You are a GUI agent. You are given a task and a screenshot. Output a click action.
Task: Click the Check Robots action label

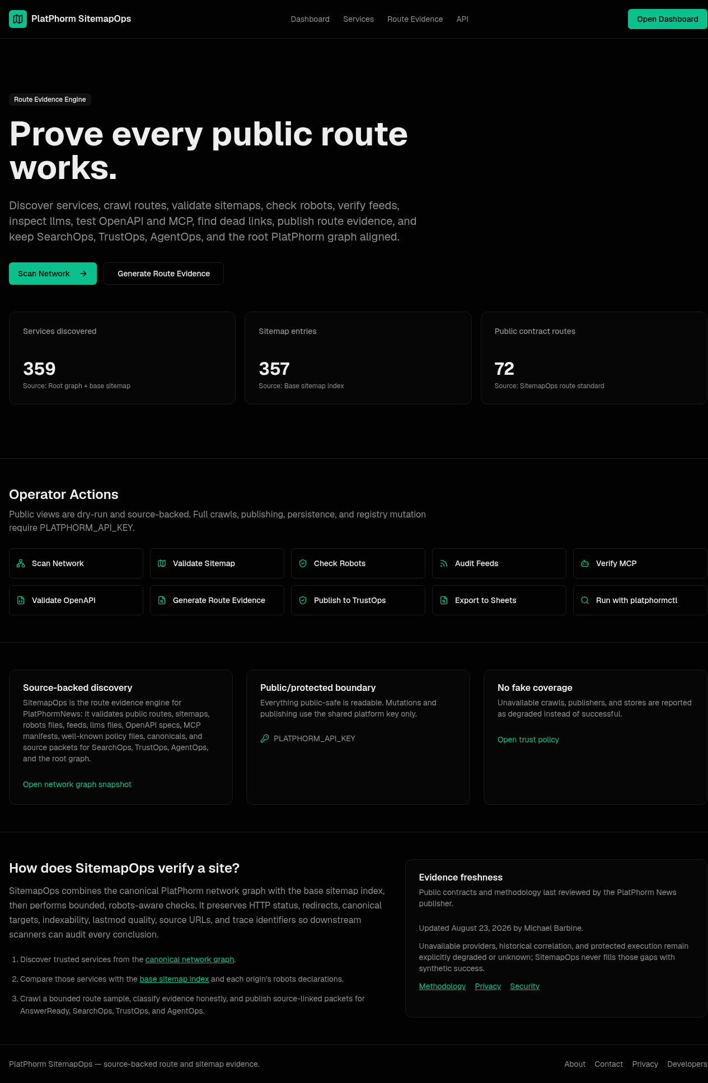(x=340, y=563)
